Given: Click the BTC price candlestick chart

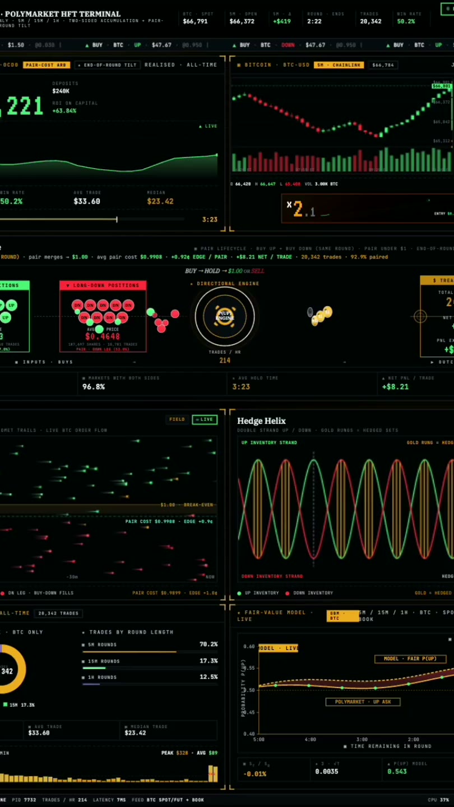Looking at the screenshot, I should click(x=342, y=126).
